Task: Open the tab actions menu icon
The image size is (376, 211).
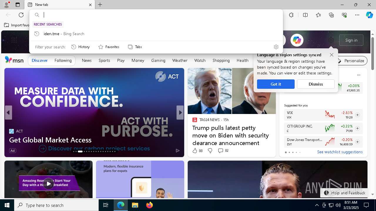Action: click(18, 5)
